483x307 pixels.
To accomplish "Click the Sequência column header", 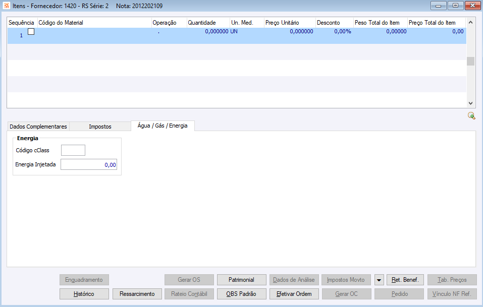I will (x=22, y=23).
